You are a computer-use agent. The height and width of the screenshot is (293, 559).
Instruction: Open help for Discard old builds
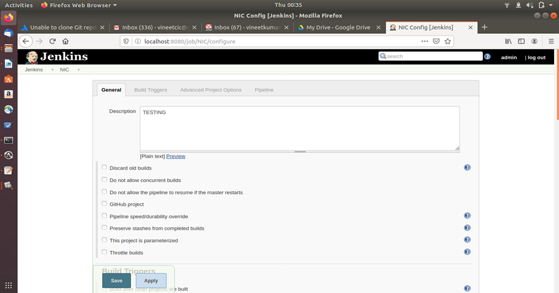[467, 168]
